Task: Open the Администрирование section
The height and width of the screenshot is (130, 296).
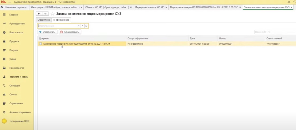Action: pyautogui.click(x=20, y=112)
